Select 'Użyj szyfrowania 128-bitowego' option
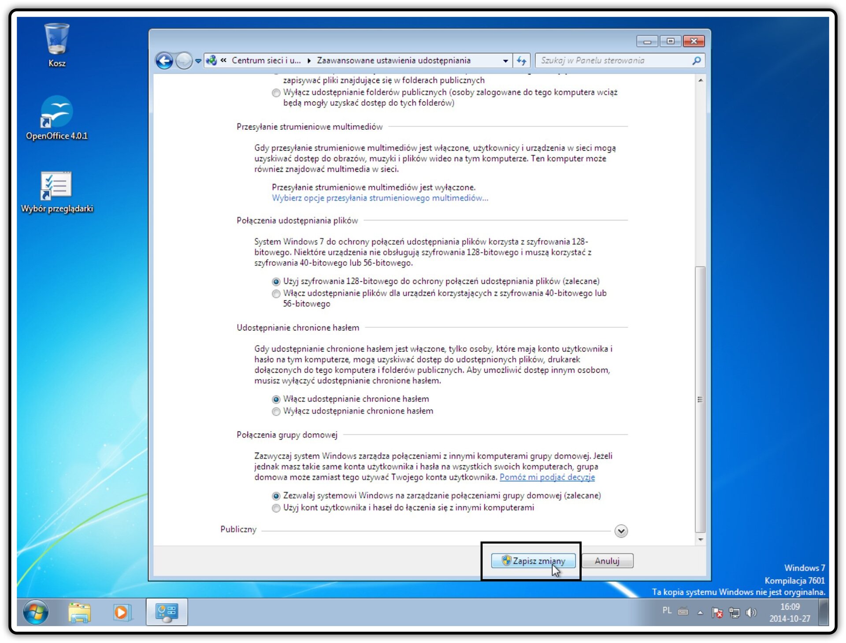 (x=276, y=282)
